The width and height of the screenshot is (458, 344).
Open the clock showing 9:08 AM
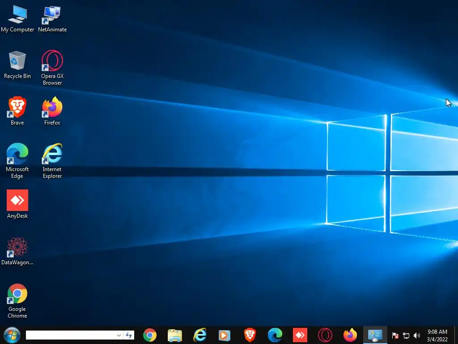coord(437,335)
